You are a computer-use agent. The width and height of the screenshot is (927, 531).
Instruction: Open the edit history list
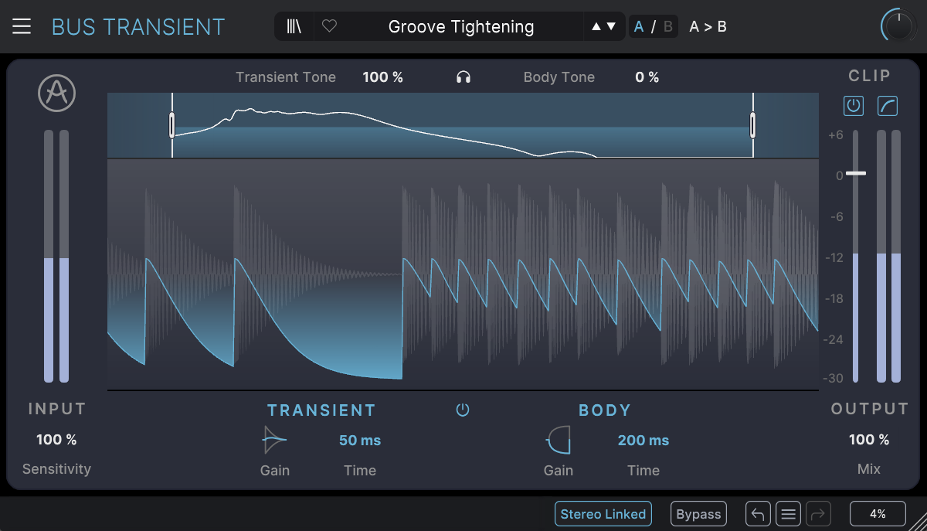click(x=787, y=514)
